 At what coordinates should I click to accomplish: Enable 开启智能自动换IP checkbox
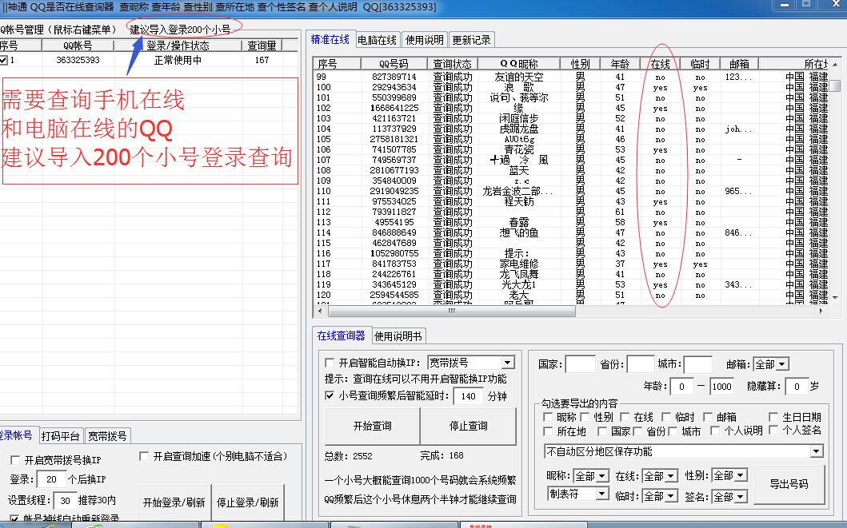pos(330,363)
